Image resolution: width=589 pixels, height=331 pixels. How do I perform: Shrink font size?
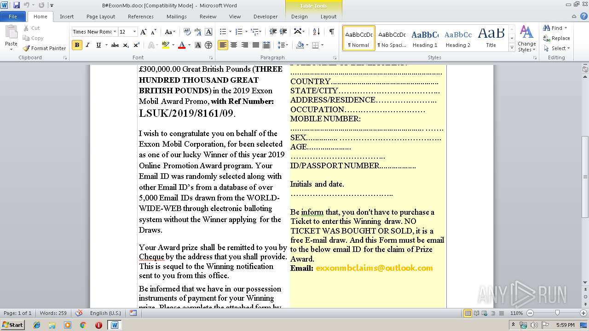pyautogui.click(x=154, y=32)
